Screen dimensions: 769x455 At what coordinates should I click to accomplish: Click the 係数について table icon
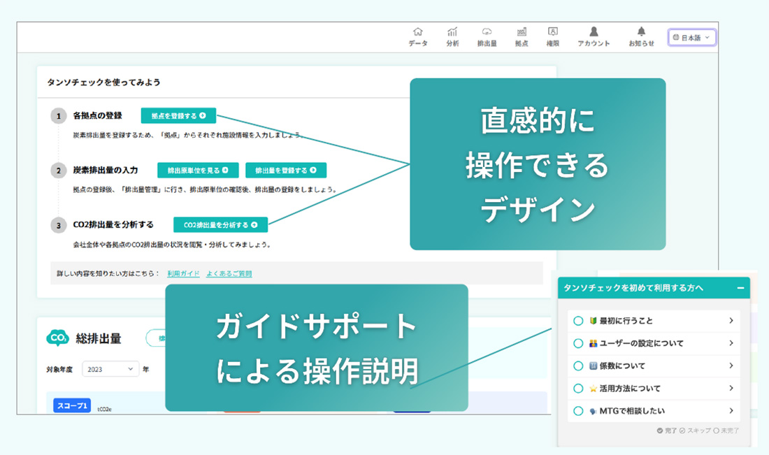point(593,366)
